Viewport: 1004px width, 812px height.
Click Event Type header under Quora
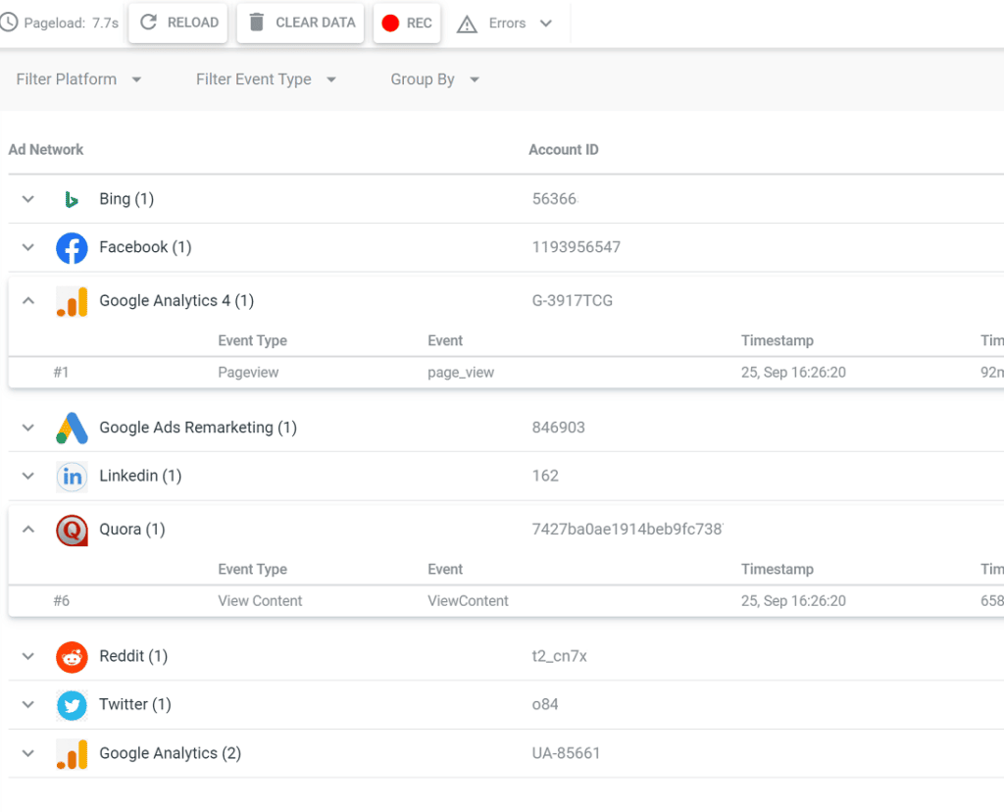[252, 570]
